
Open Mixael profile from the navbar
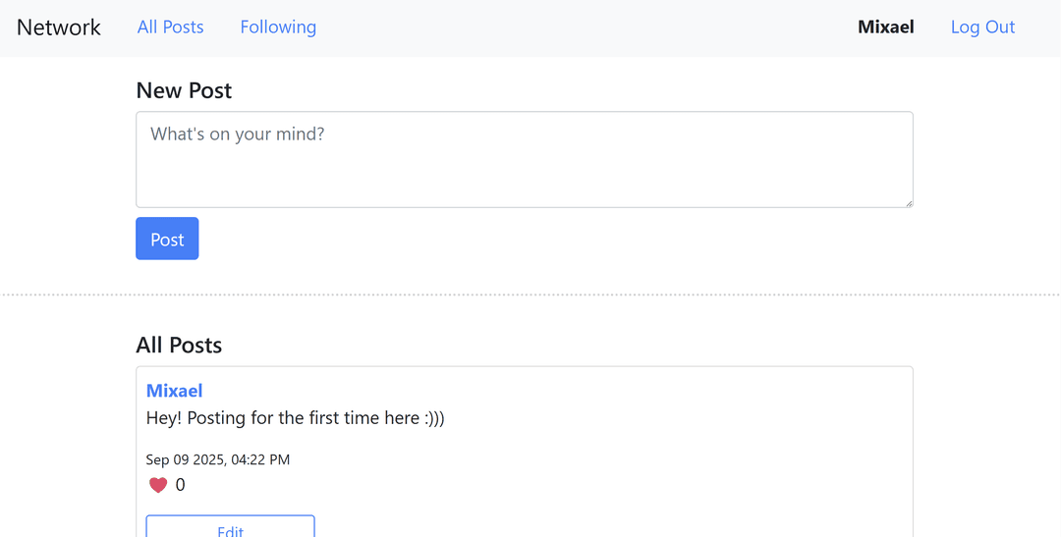(886, 27)
